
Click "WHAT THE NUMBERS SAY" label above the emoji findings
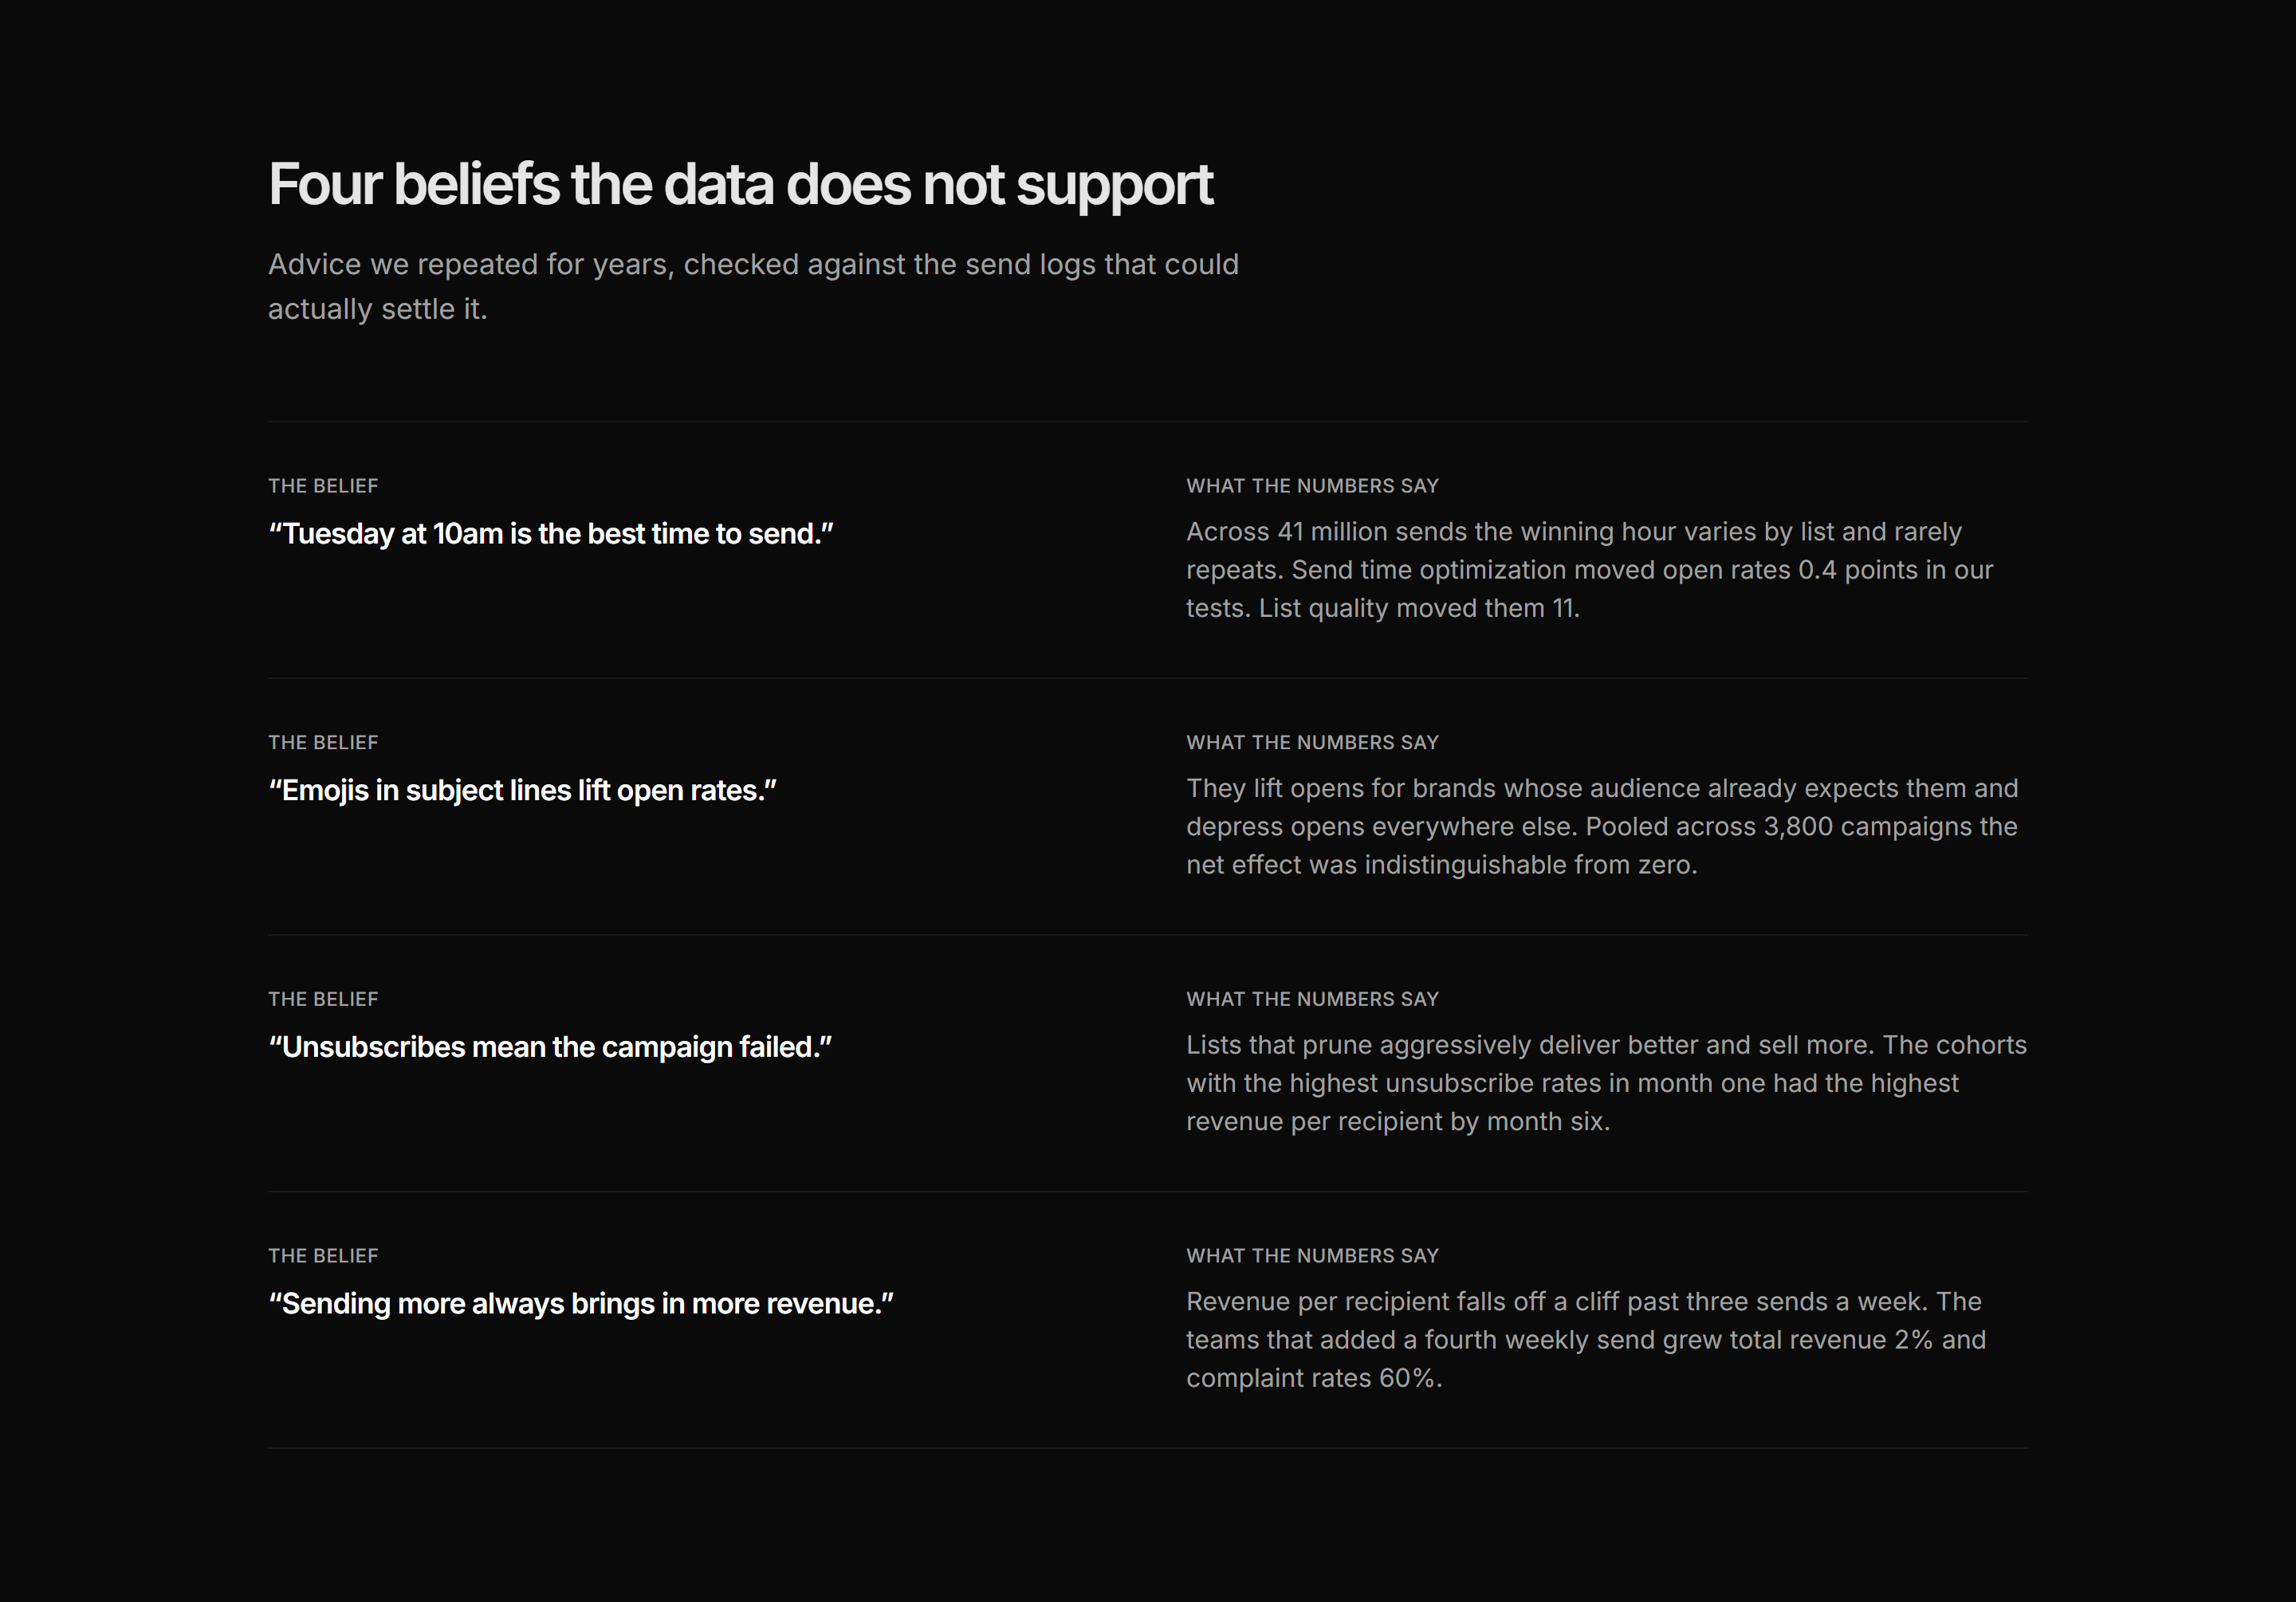[1312, 743]
